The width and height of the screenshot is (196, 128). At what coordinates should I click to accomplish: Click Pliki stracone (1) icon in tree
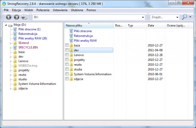pyautogui.click(x=15, y=29)
